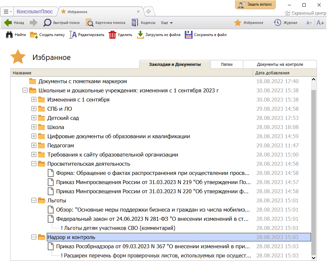Click the Save to file diskette icon
Image resolution: width=327 pixels, height=262 pixels.
click(x=189, y=35)
